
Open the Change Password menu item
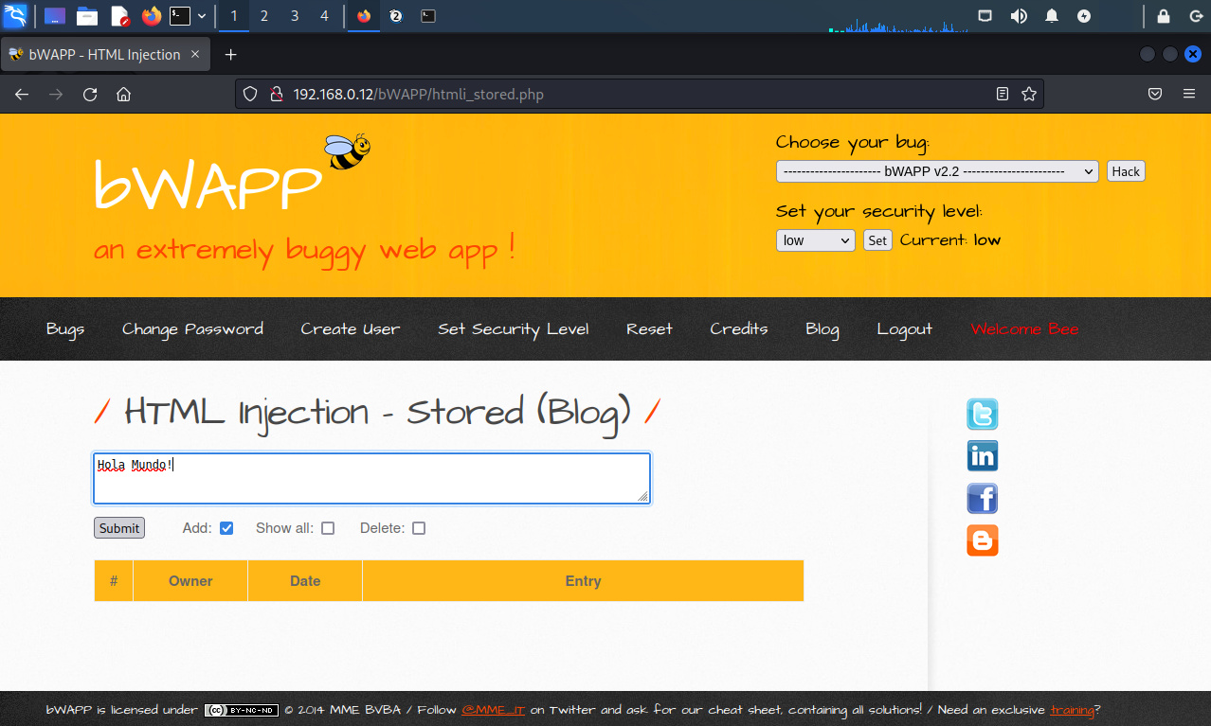pyautogui.click(x=192, y=329)
